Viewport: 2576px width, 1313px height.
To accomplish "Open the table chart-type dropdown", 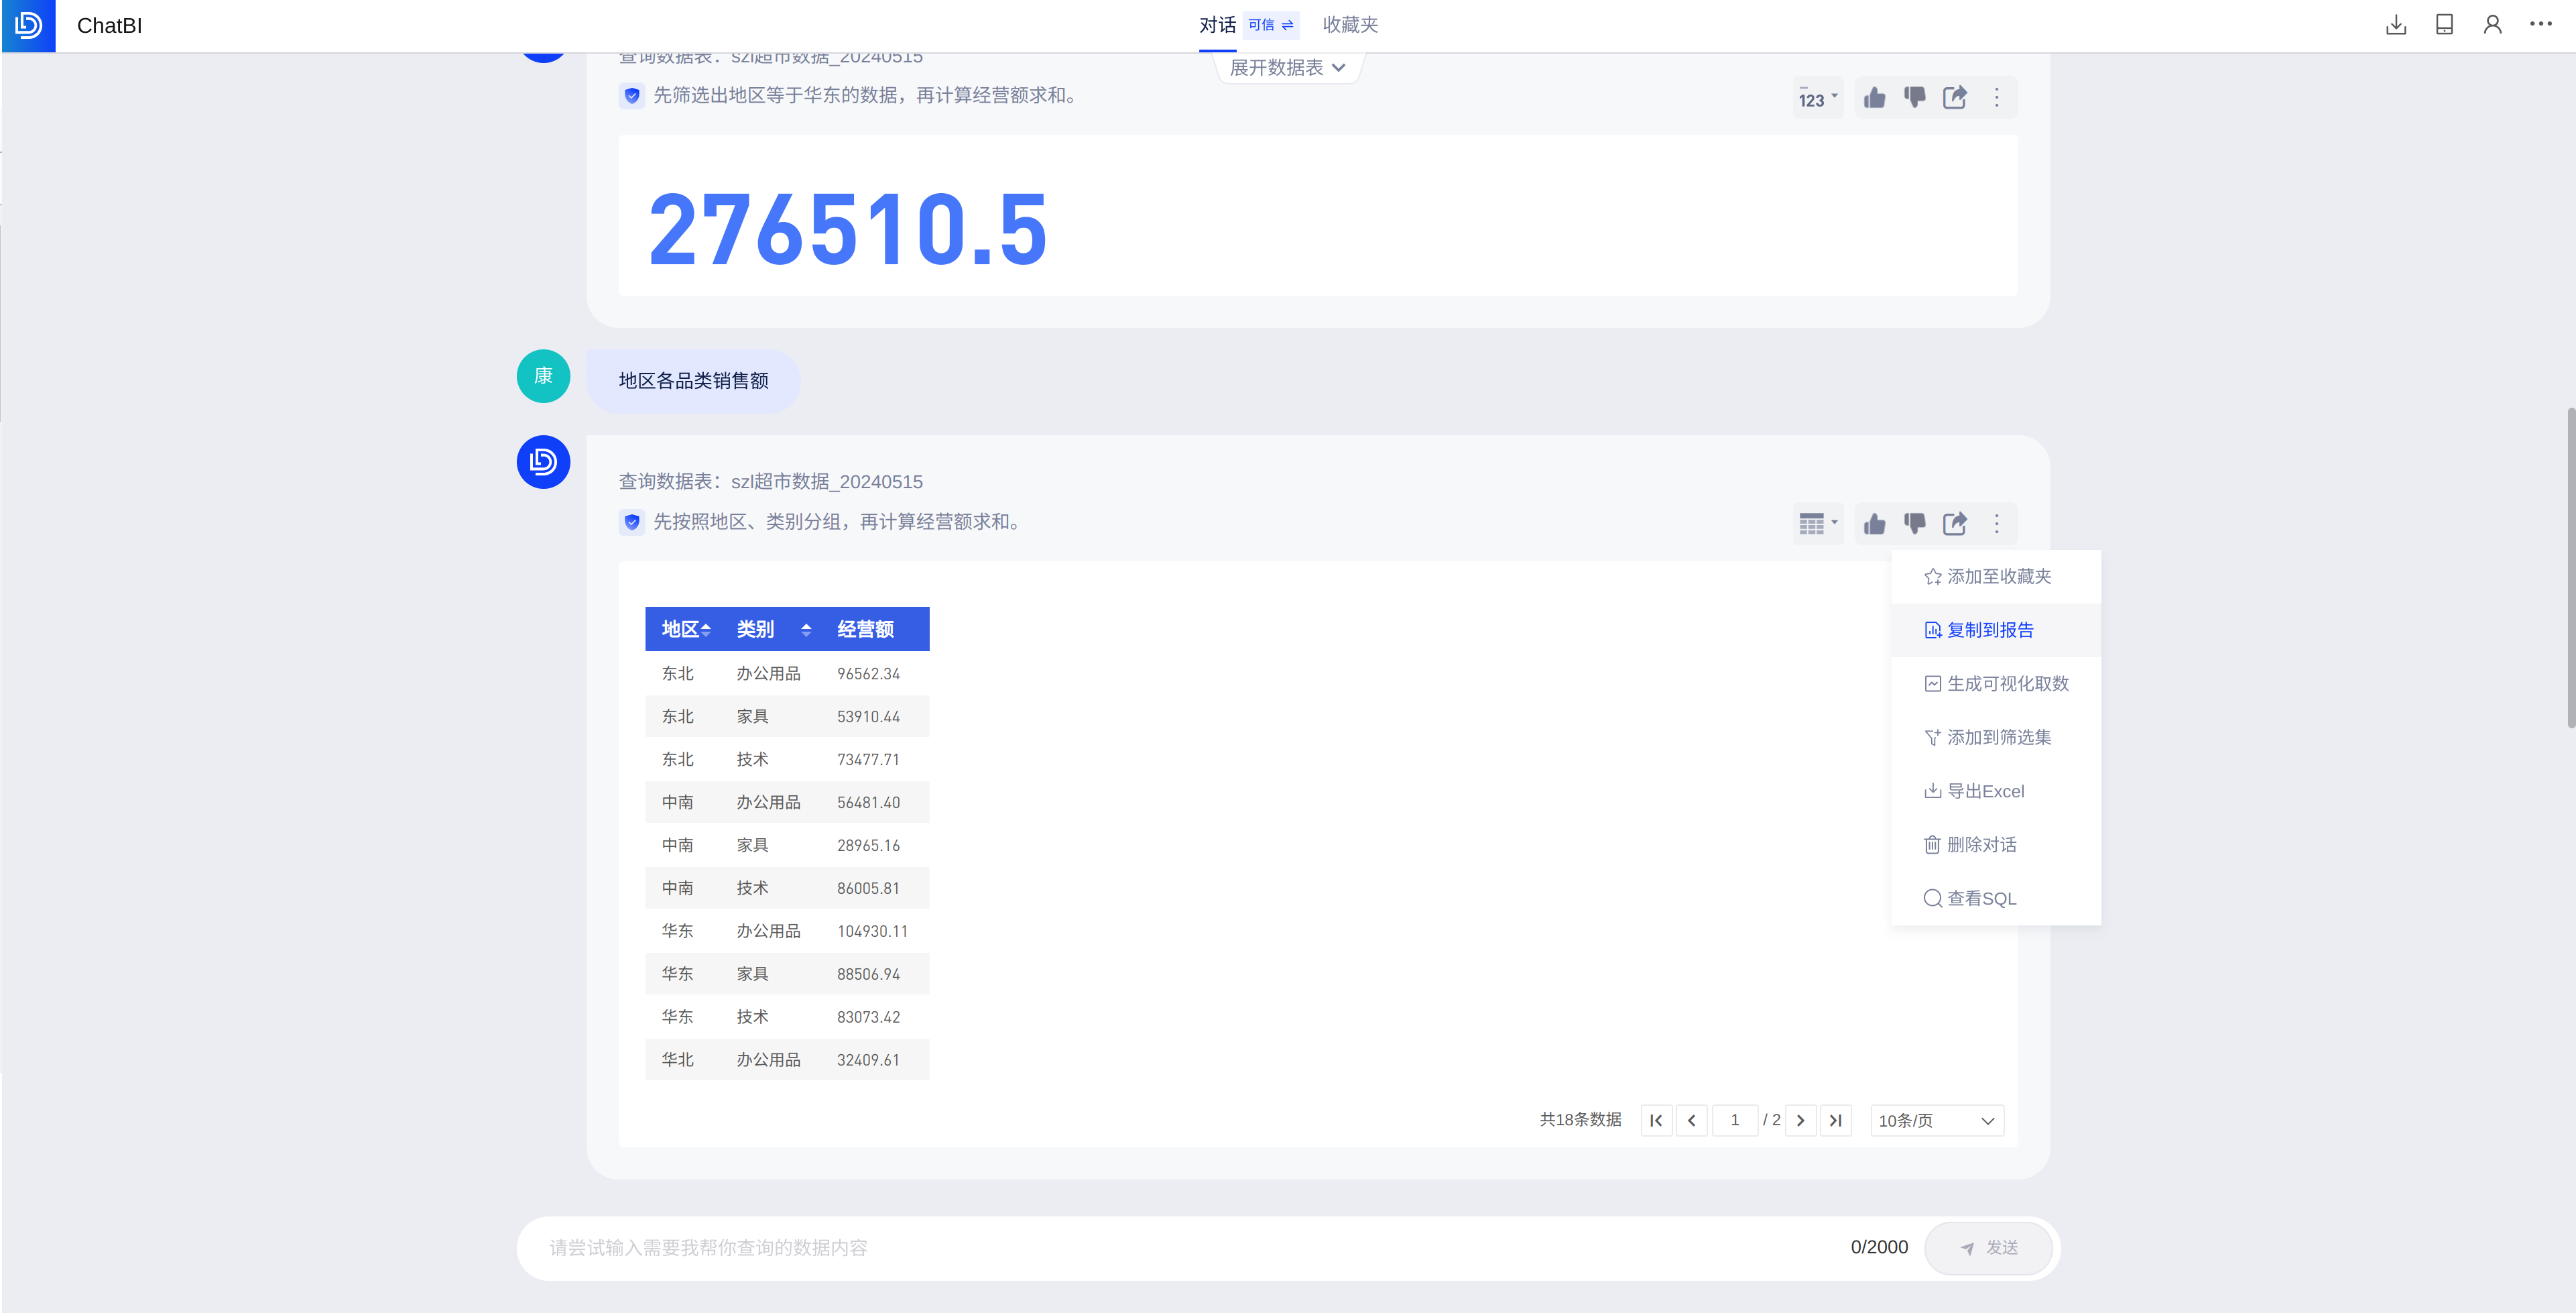I will coord(1818,524).
